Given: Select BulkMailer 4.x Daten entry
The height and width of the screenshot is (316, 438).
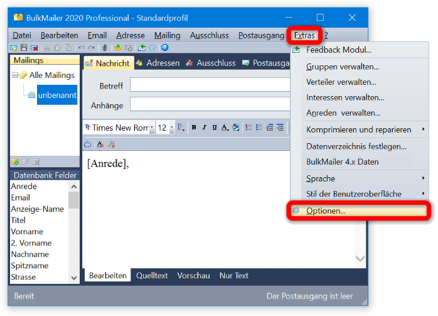Looking at the screenshot, I should coord(360,162).
